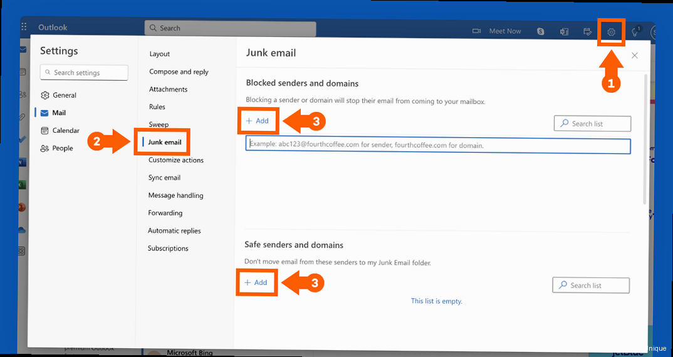This screenshot has width=673, height=357.
Task: Open Automatic replies settings
Action: click(174, 230)
